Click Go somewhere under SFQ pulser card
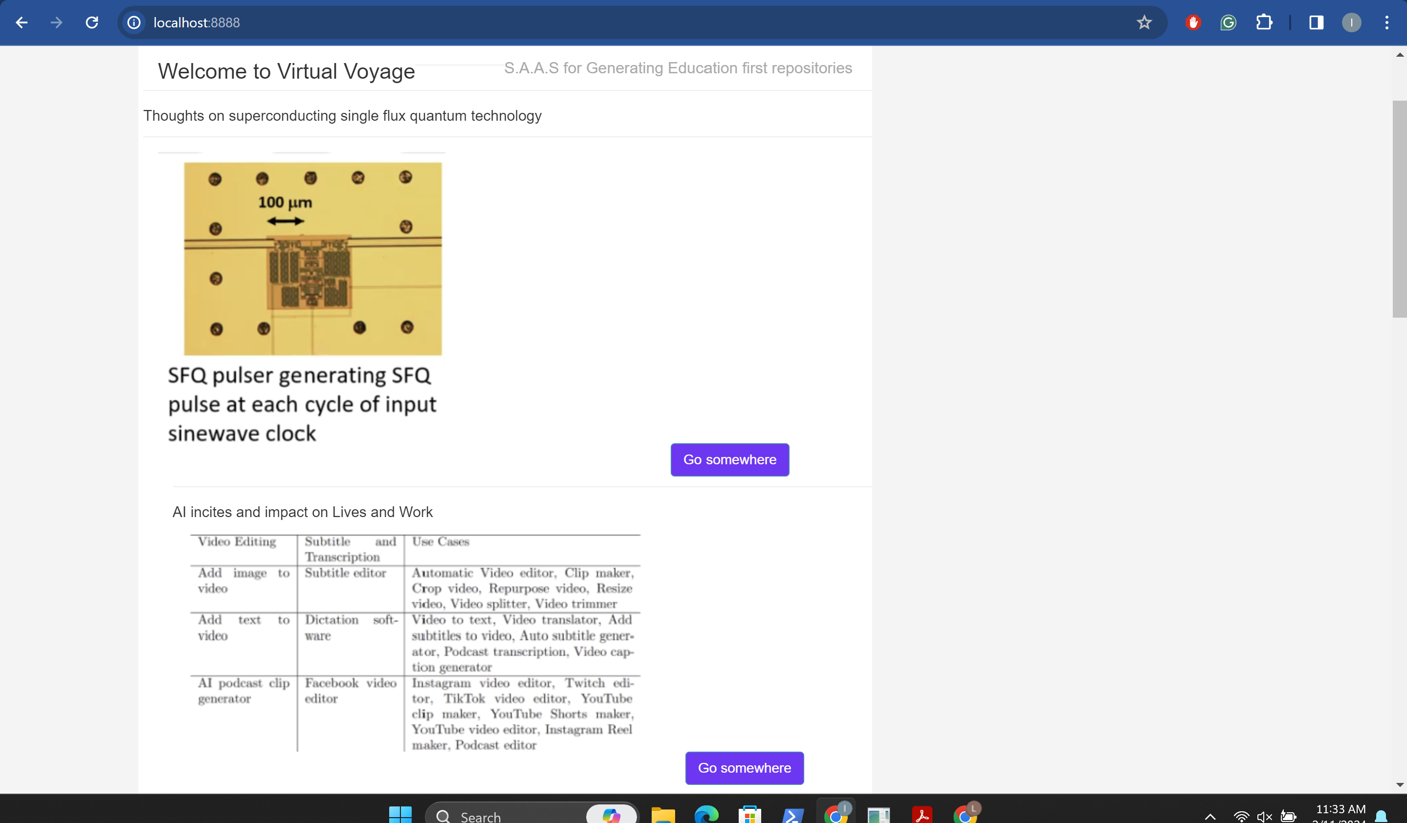 click(x=729, y=459)
